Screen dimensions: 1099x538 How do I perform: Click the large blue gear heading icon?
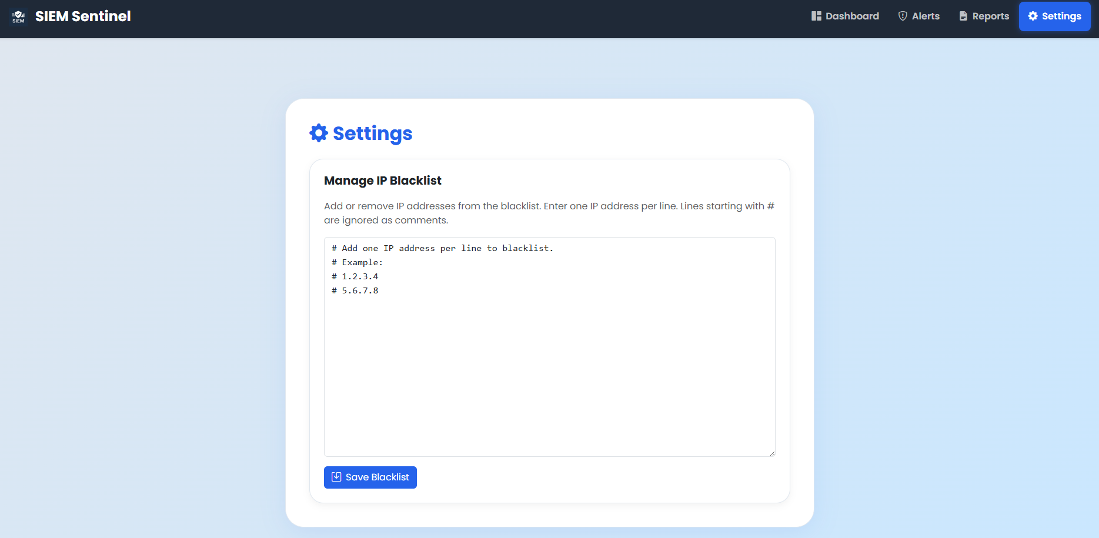point(319,133)
